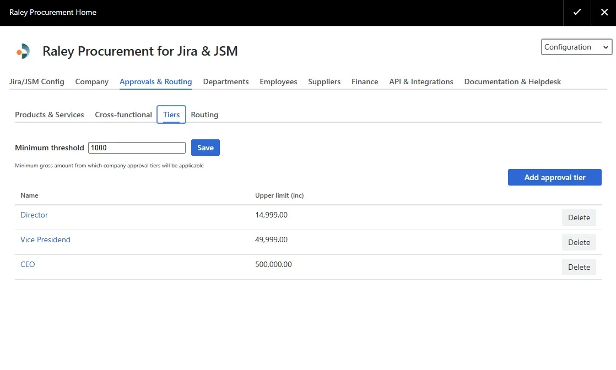Focus the Minimum threshold input field

[x=137, y=148]
